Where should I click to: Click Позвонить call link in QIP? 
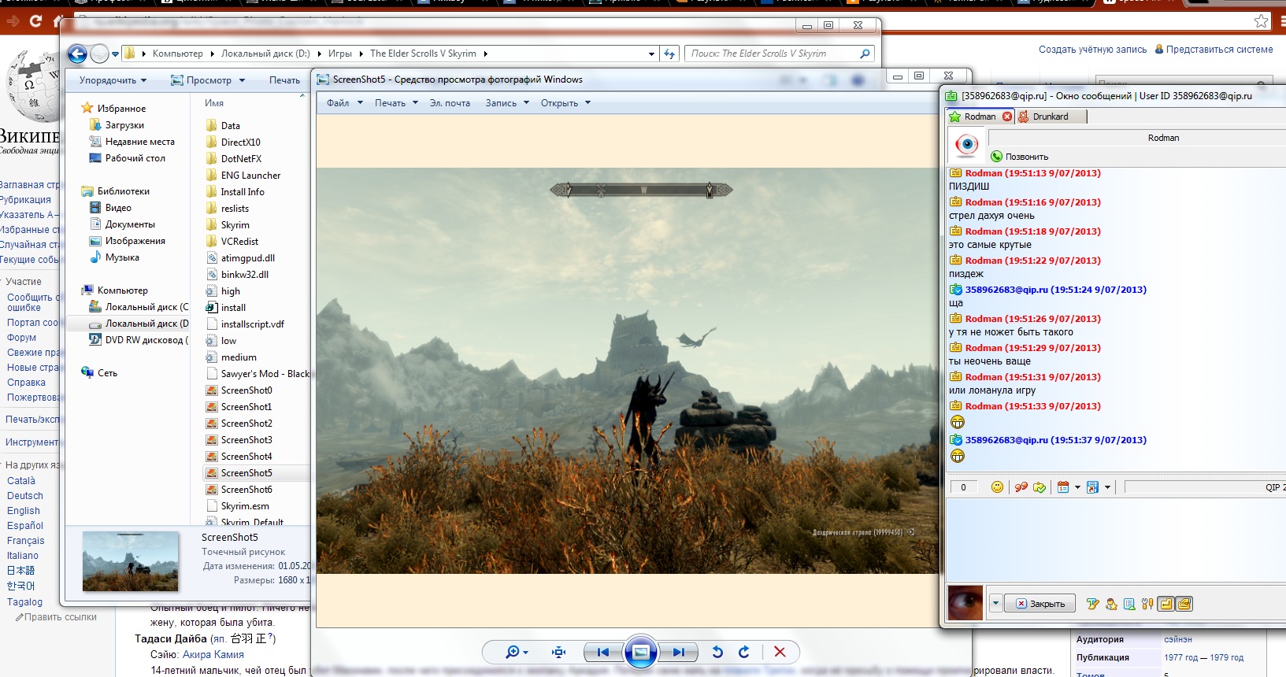pos(1019,157)
